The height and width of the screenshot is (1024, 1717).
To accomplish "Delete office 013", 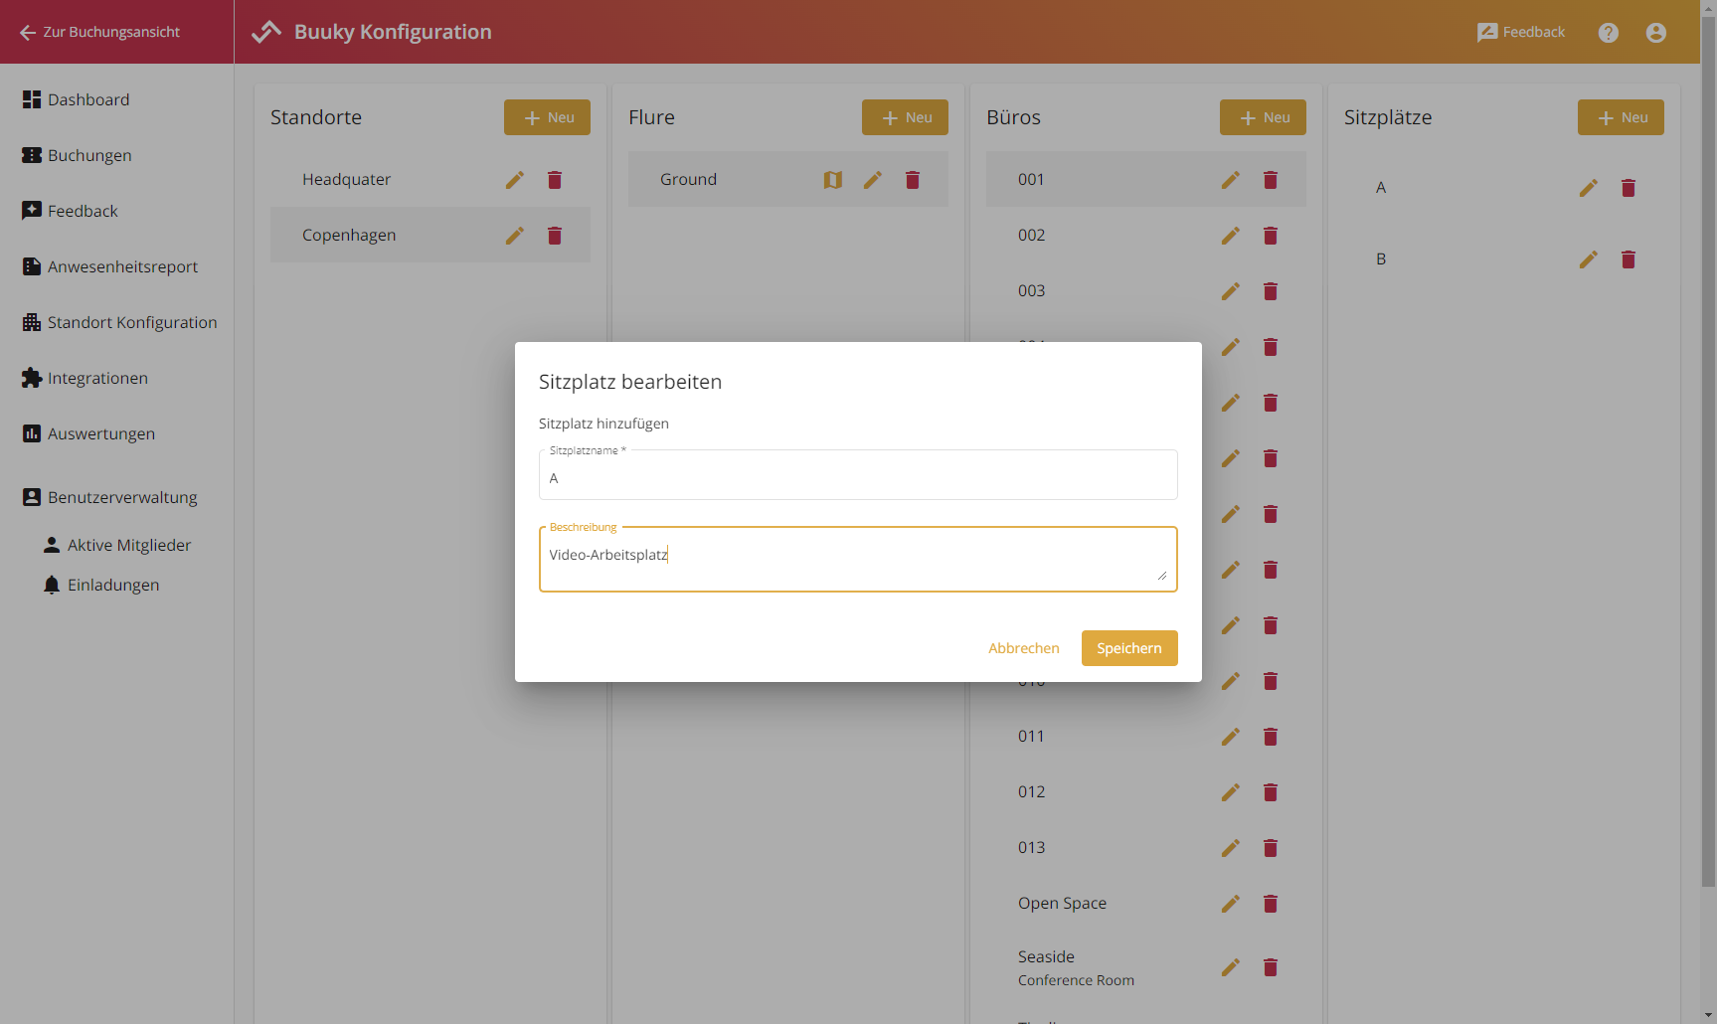I will point(1271,848).
